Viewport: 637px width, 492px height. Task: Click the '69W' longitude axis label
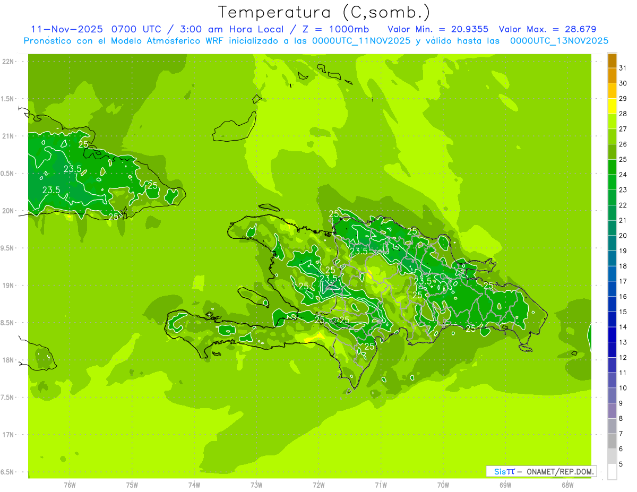point(505,486)
